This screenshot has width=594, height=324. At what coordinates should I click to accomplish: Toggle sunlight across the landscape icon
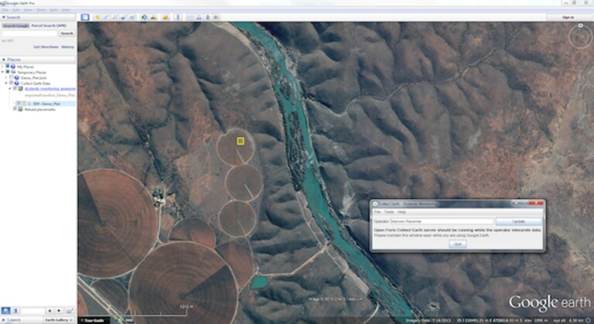(x=153, y=17)
